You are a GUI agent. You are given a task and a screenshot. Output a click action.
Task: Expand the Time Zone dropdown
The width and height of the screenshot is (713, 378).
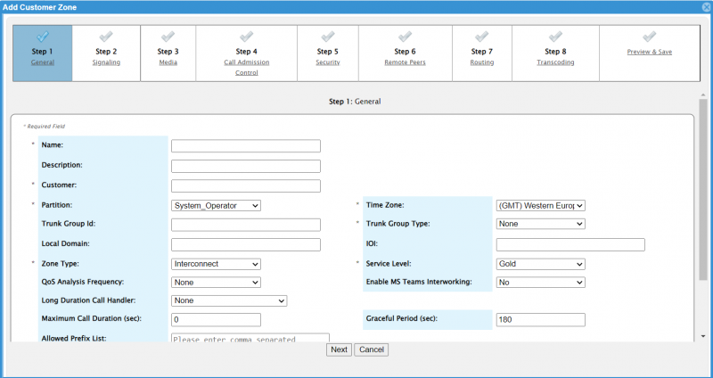point(541,206)
